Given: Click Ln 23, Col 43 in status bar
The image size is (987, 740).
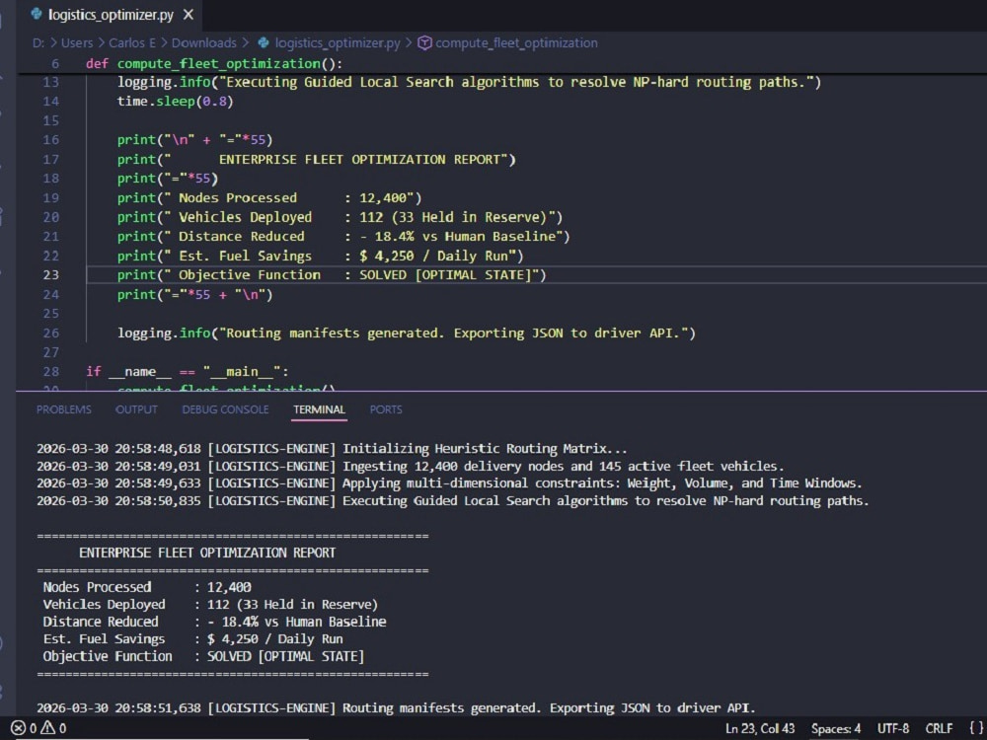Looking at the screenshot, I should pos(760,729).
